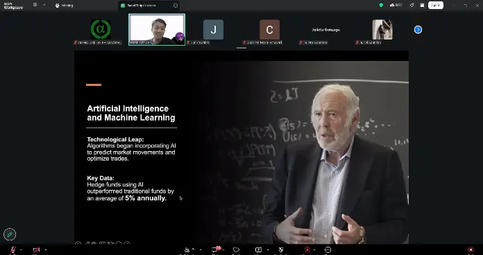Screen dimensions: 483x255
Task: Select the C participant tile
Action: tap(269, 30)
